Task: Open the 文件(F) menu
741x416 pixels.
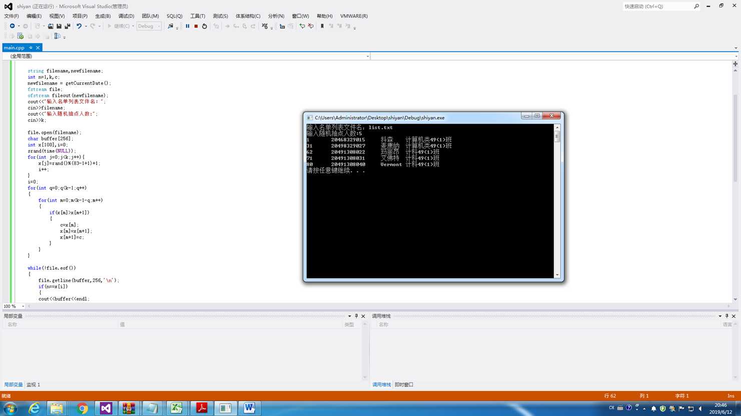Action: click(12, 16)
